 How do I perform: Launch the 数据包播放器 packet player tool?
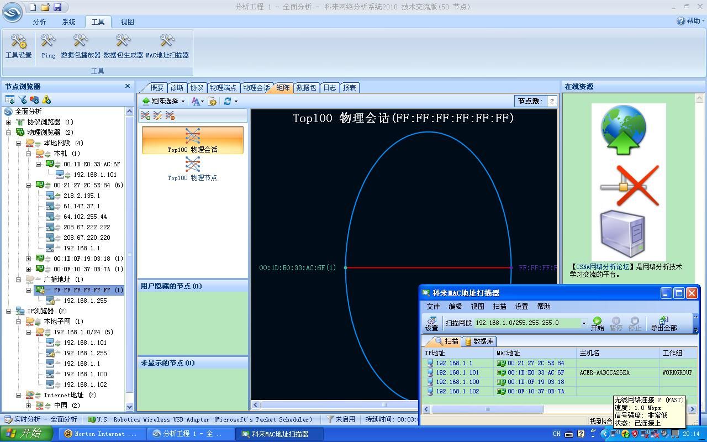(x=81, y=46)
